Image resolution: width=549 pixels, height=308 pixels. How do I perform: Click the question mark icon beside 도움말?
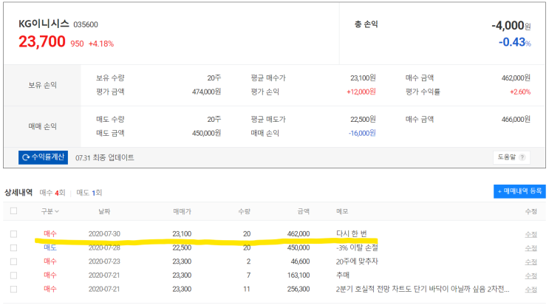click(x=523, y=157)
